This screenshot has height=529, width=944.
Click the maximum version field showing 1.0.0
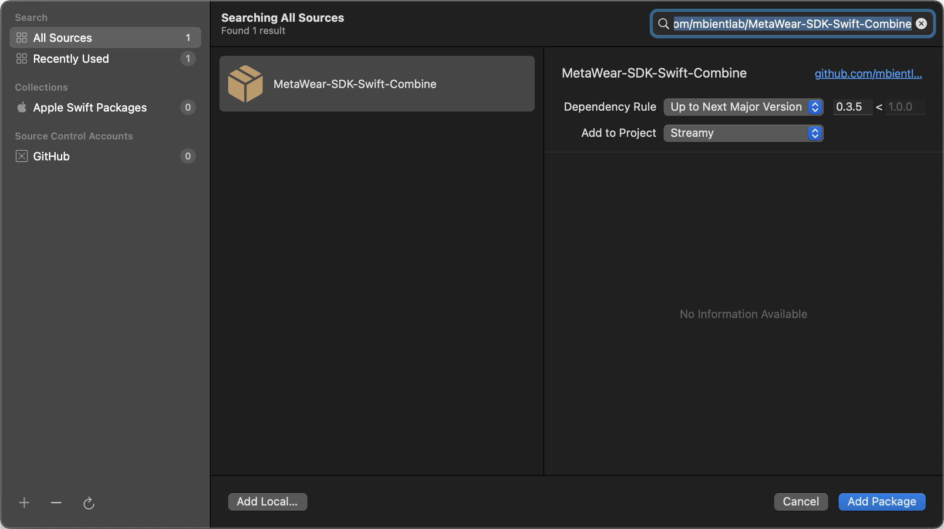coord(905,107)
